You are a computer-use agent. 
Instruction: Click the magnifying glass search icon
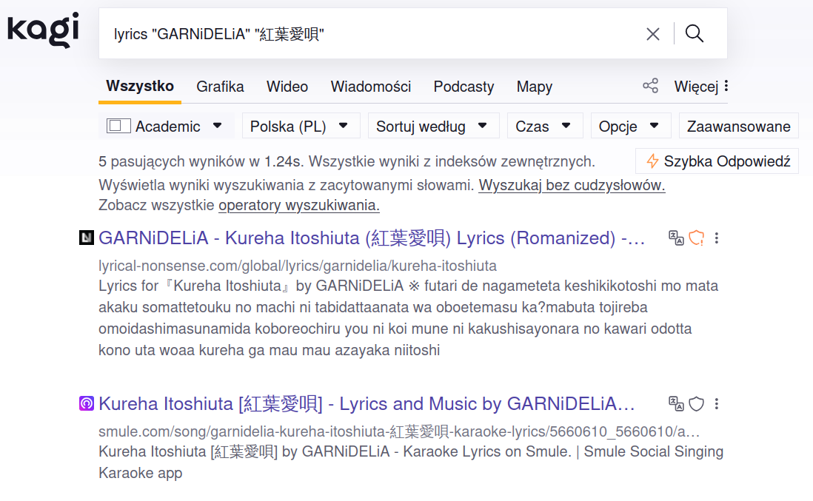pos(694,34)
